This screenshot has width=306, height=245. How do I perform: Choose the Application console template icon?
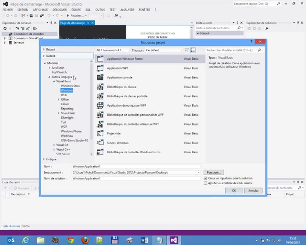point(100,78)
